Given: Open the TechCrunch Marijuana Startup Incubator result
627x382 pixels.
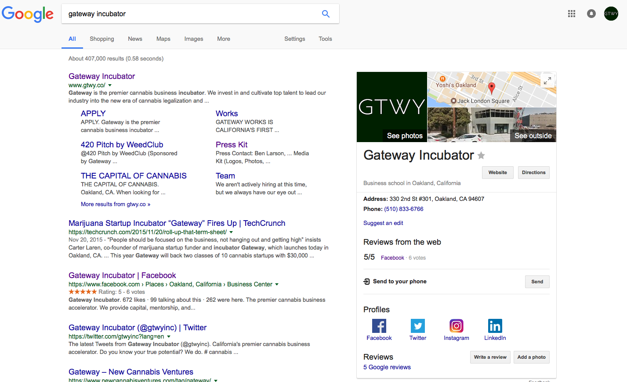Looking at the screenshot, I should coord(177,223).
